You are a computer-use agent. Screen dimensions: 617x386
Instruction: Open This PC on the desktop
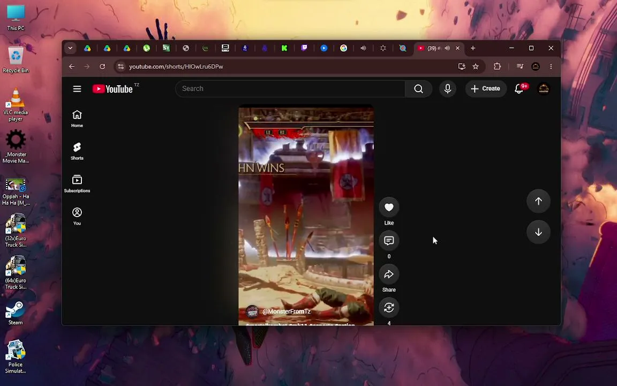(x=16, y=18)
